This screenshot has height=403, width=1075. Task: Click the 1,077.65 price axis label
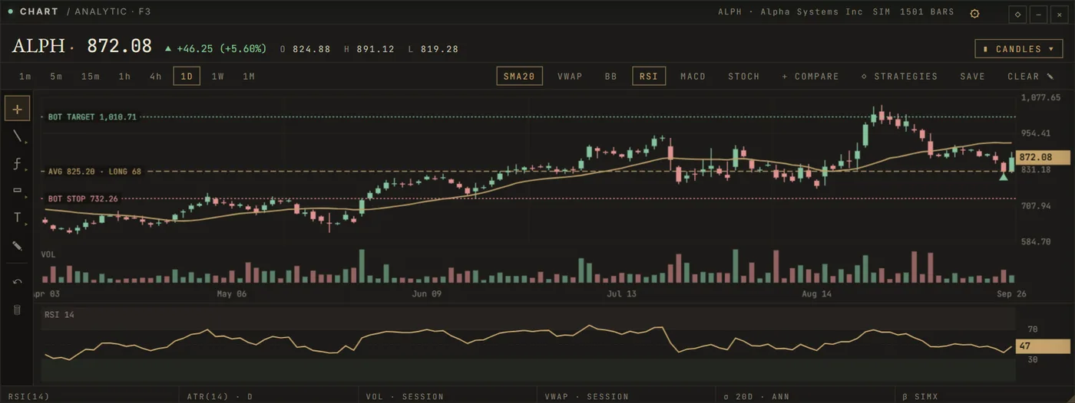[1041, 98]
